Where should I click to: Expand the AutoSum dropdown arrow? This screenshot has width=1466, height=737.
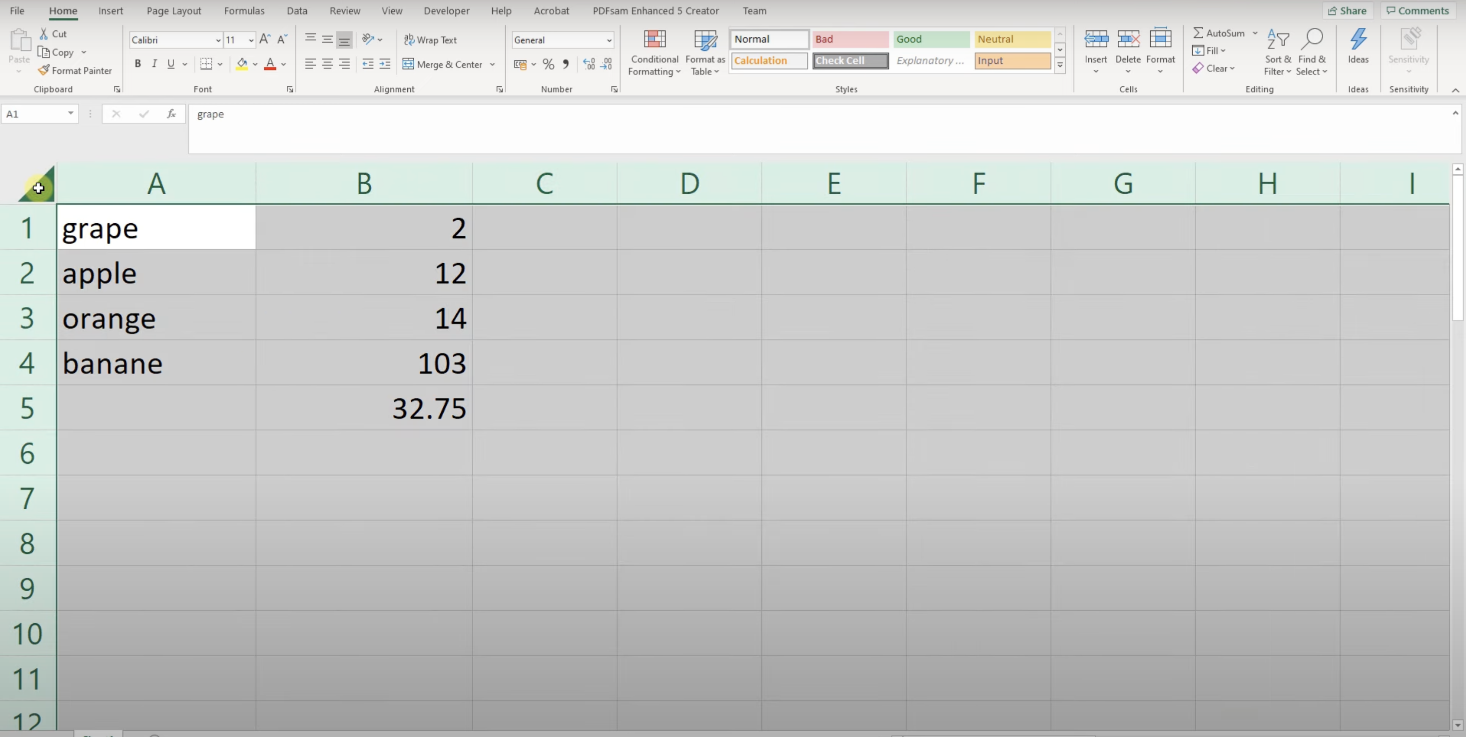pyautogui.click(x=1255, y=33)
